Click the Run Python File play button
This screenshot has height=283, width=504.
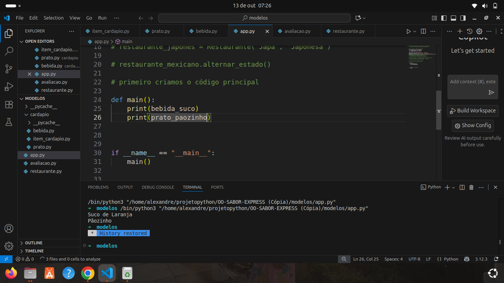(x=408, y=31)
